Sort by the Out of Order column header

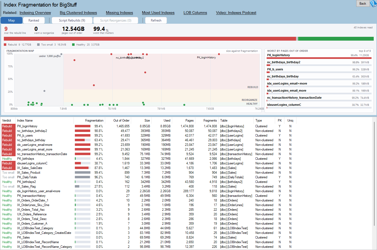pos(118,121)
